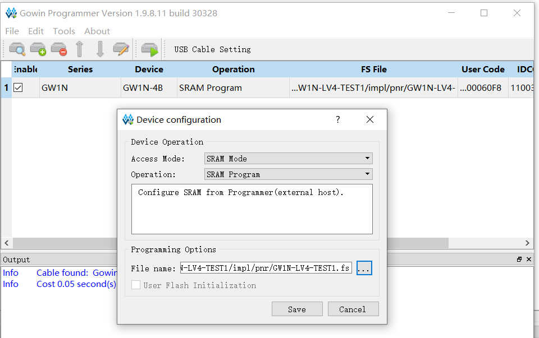Click the Operation column header
539x338 pixels.
[x=234, y=70]
